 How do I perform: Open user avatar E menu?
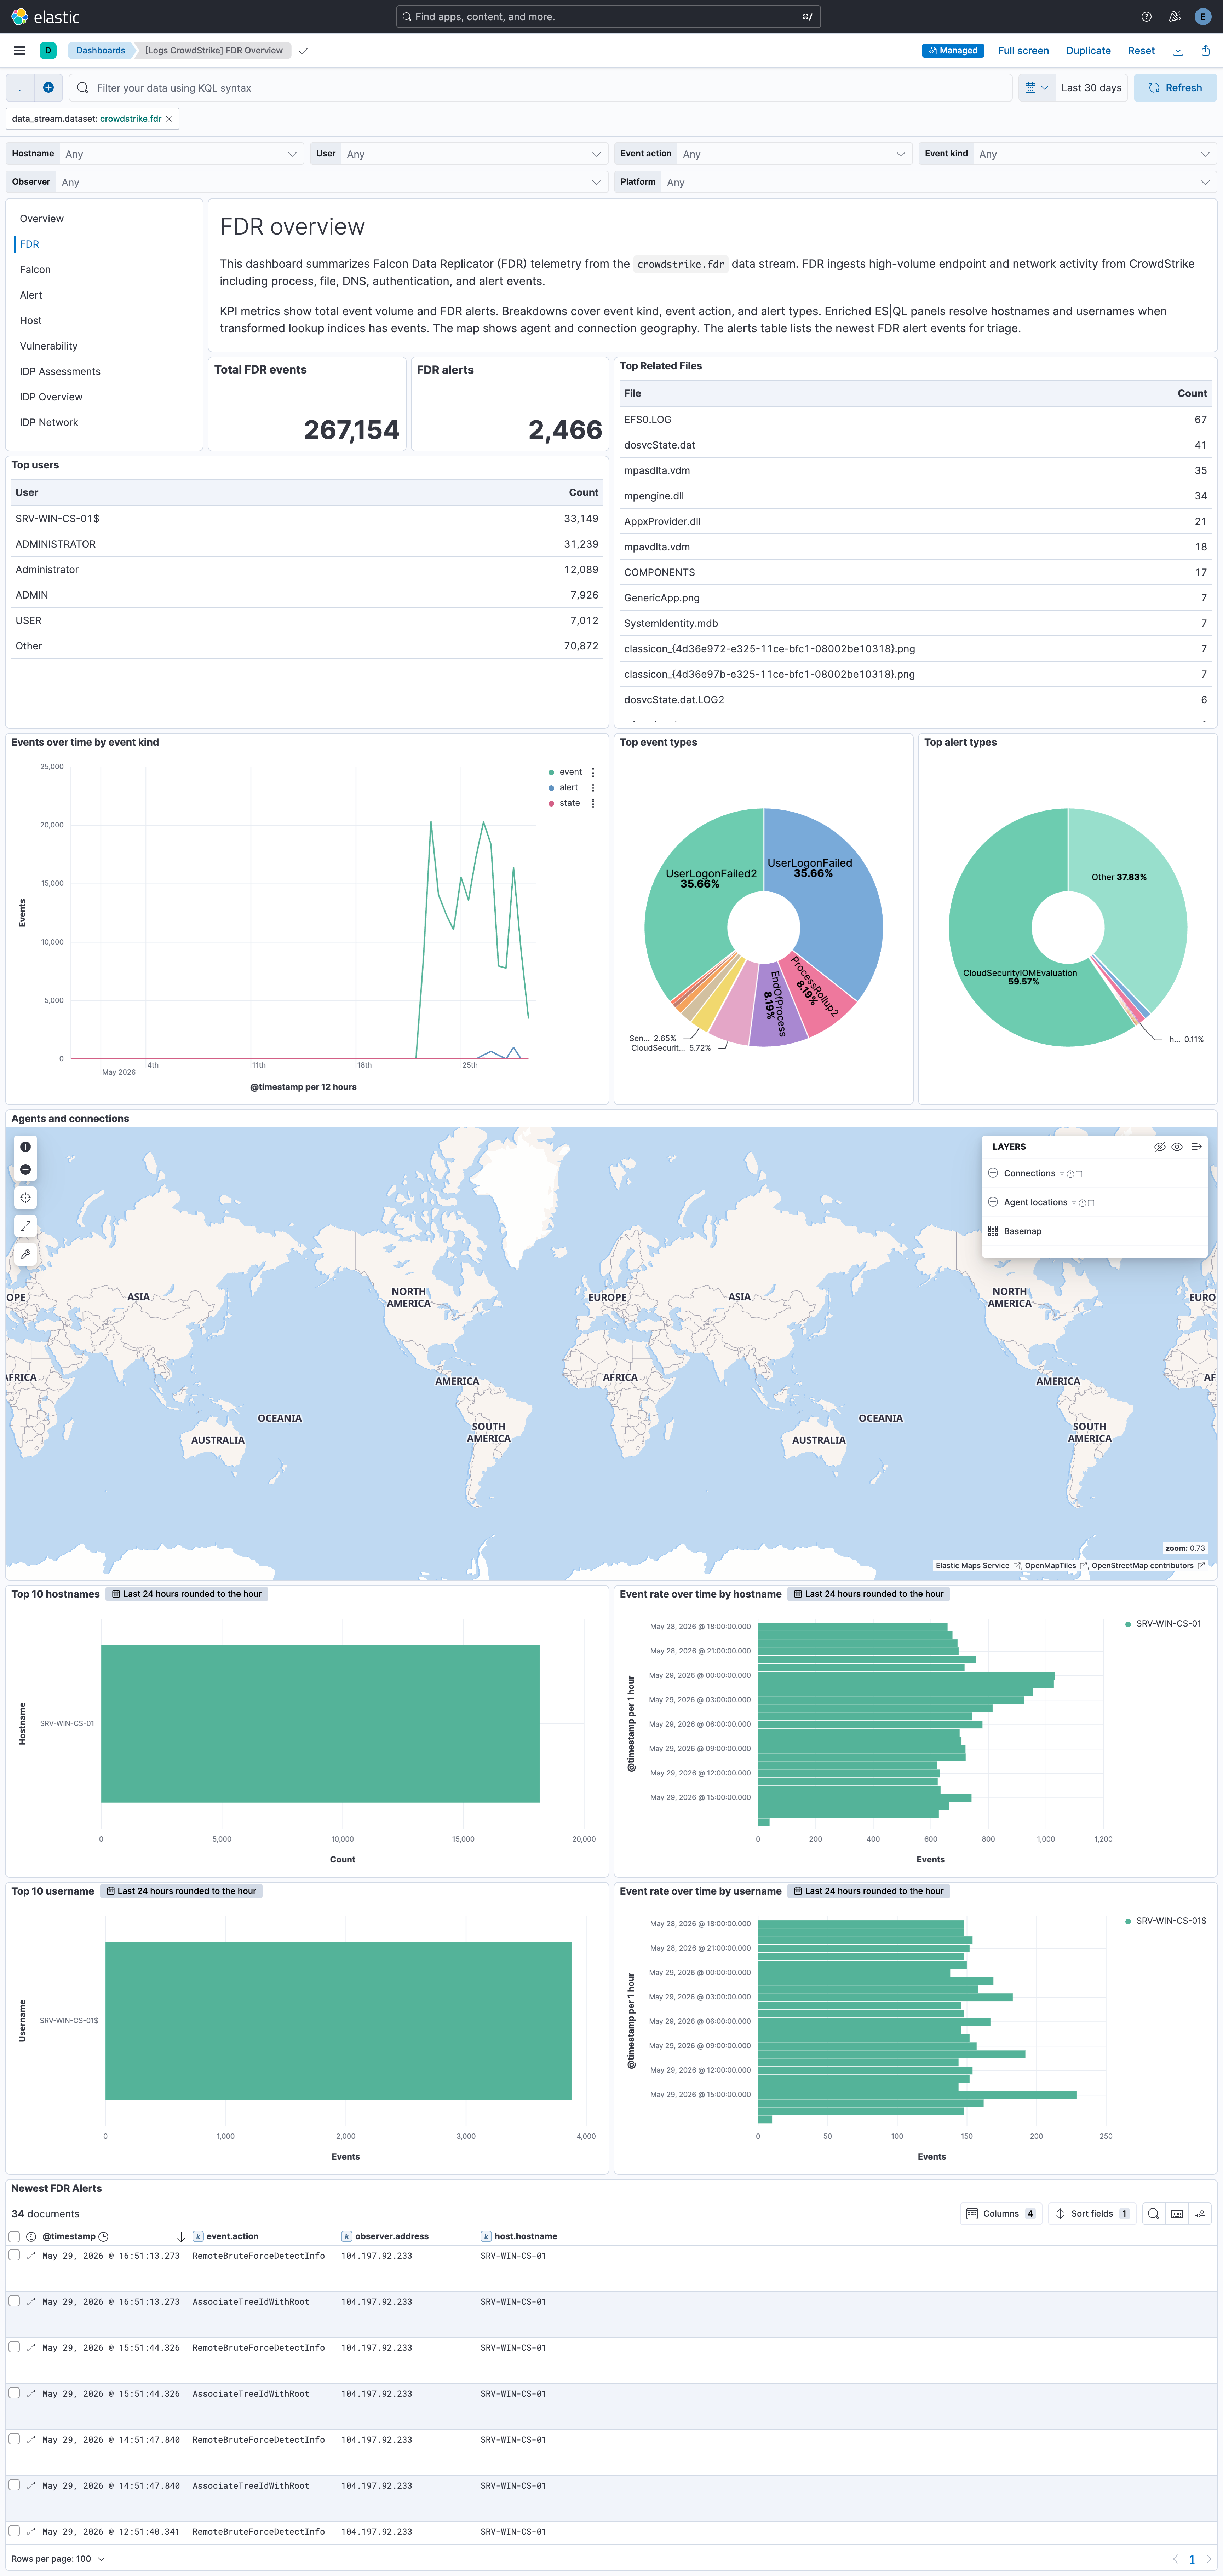point(1202,17)
